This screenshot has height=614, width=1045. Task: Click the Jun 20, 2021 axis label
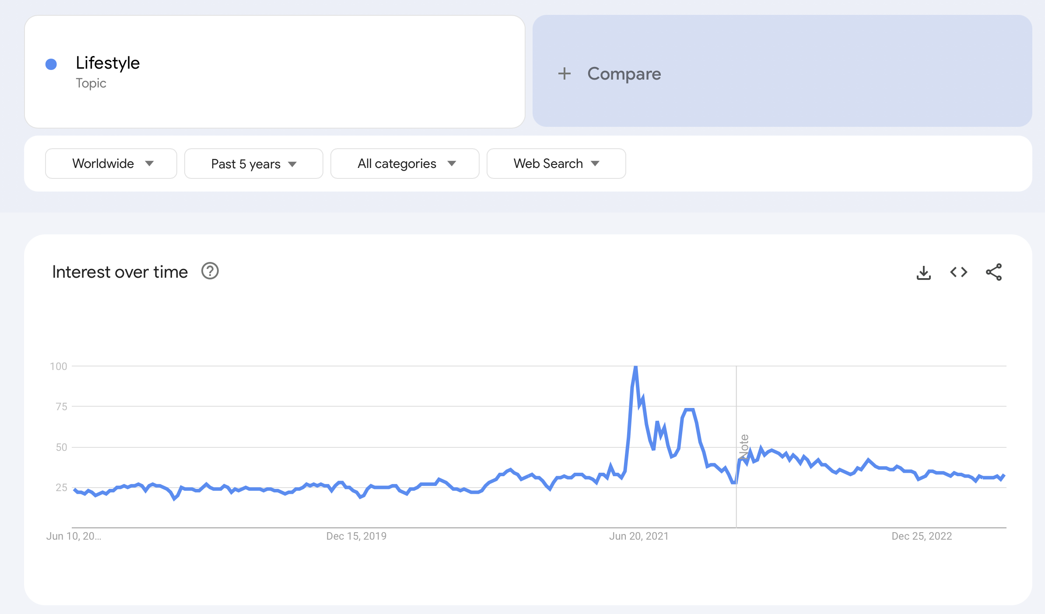pos(639,536)
